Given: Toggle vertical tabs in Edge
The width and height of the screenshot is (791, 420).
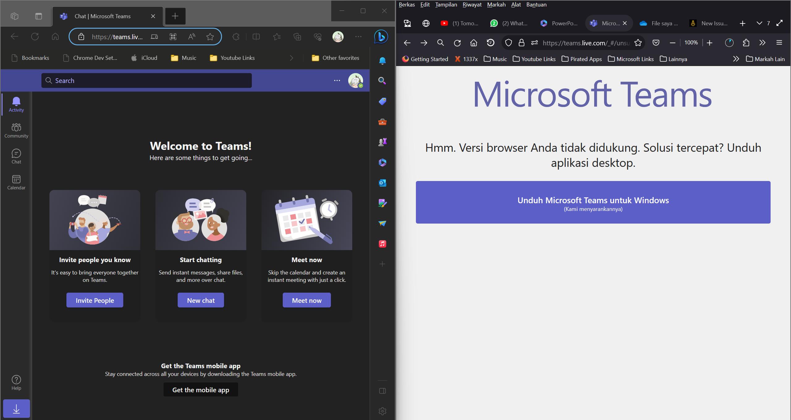Looking at the screenshot, I should (39, 16).
